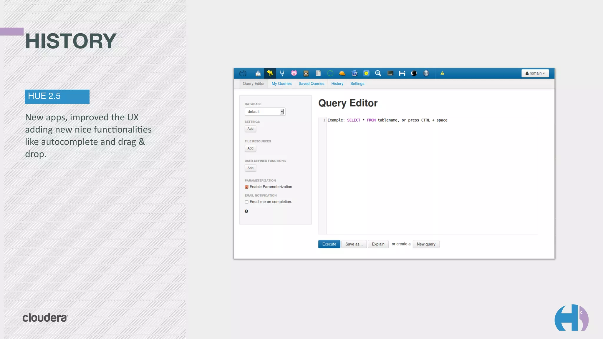Open the default database dropdown
This screenshot has height=339, width=603.
click(265, 112)
